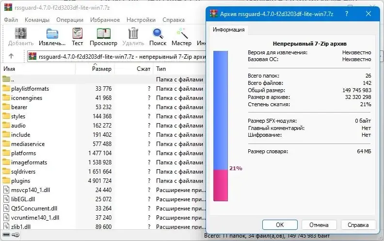Click the imageformats folder icon
384x241 pixels.
tap(6, 162)
